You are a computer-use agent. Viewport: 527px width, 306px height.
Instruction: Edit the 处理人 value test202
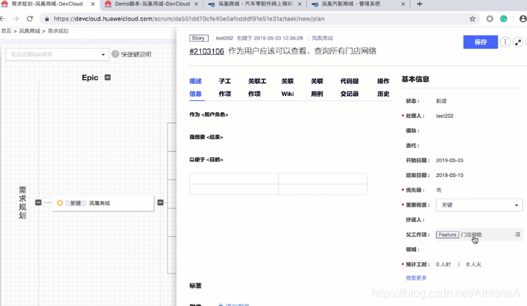click(444, 116)
